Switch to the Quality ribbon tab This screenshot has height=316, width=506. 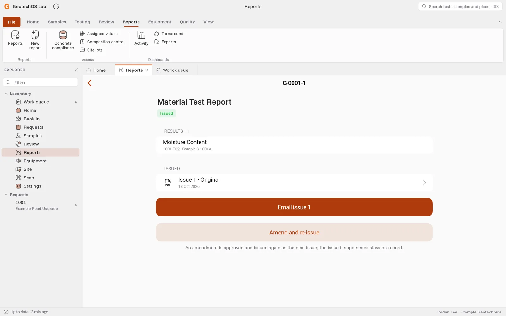tap(187, 22)
